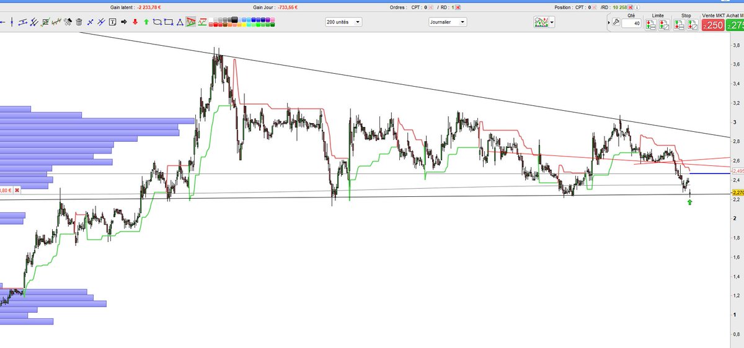The width and height of the screenshot is (744, 348).
Task: Select the red-green line chart tool
Action: (202, 22)
